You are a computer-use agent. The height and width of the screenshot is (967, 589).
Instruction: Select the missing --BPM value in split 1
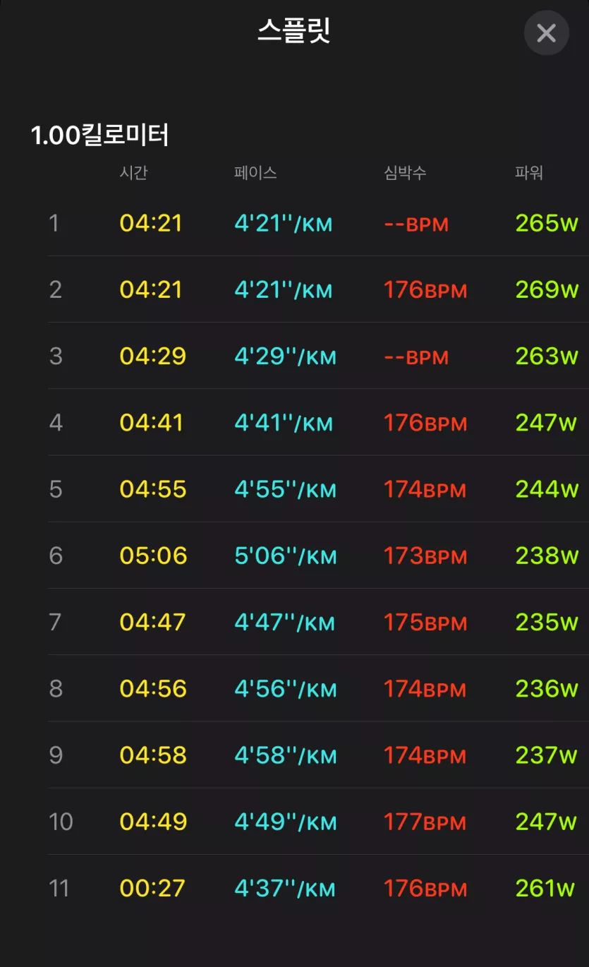click(416, 224)
